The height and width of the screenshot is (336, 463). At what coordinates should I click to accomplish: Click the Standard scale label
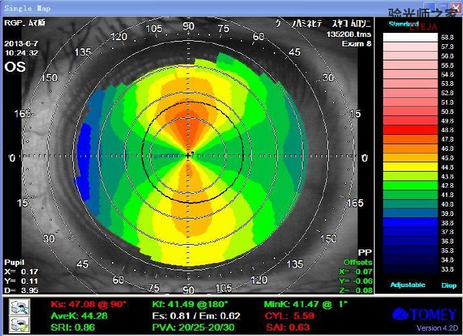pyautogui.click(x=403, y=24)
